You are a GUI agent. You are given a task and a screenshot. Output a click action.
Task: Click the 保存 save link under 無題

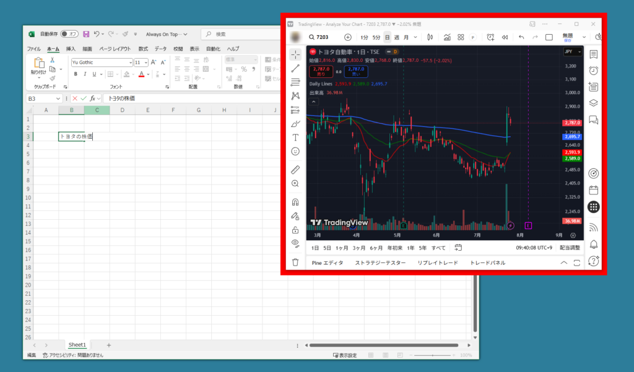point(568,40)
